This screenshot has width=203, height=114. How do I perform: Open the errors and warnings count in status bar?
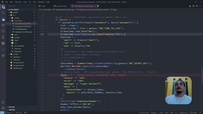coord(19,113)
